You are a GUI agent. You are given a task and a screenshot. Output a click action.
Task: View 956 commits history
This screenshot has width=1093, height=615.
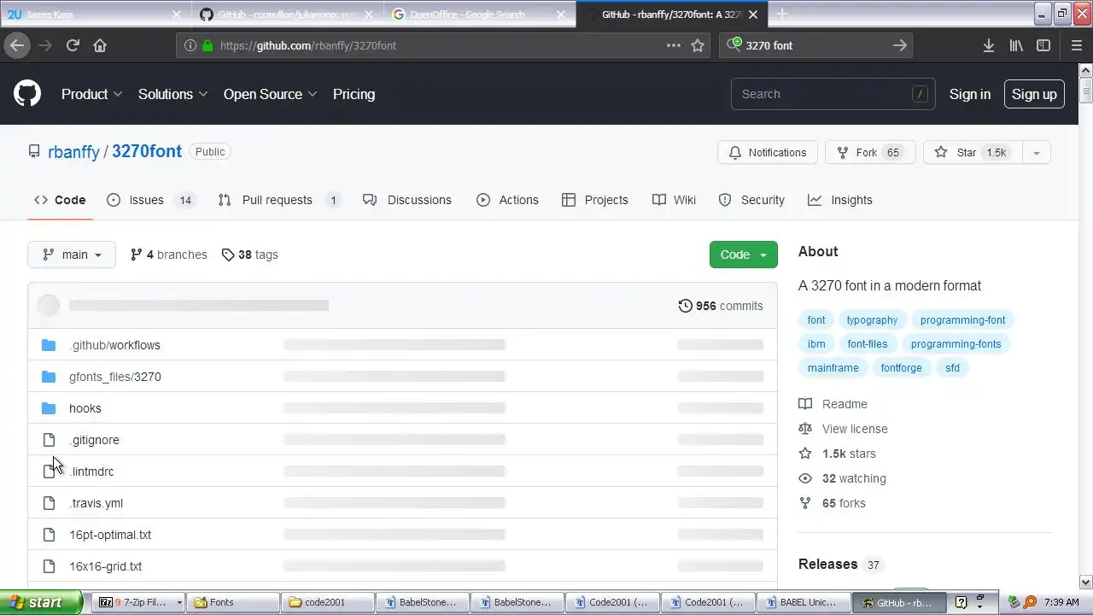pyautogui.click(x=721, y=306)
